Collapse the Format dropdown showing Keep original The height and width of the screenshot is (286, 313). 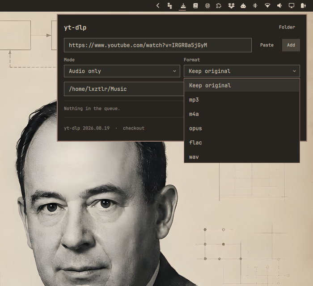(242, 71)
